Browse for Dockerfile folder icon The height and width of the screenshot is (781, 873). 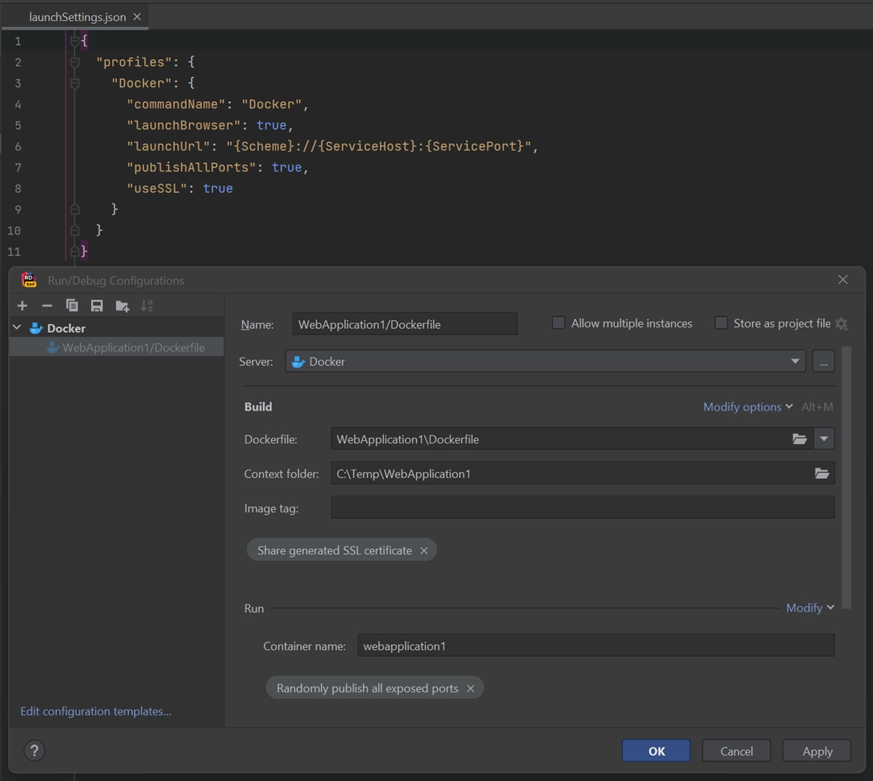click(800, 439)
